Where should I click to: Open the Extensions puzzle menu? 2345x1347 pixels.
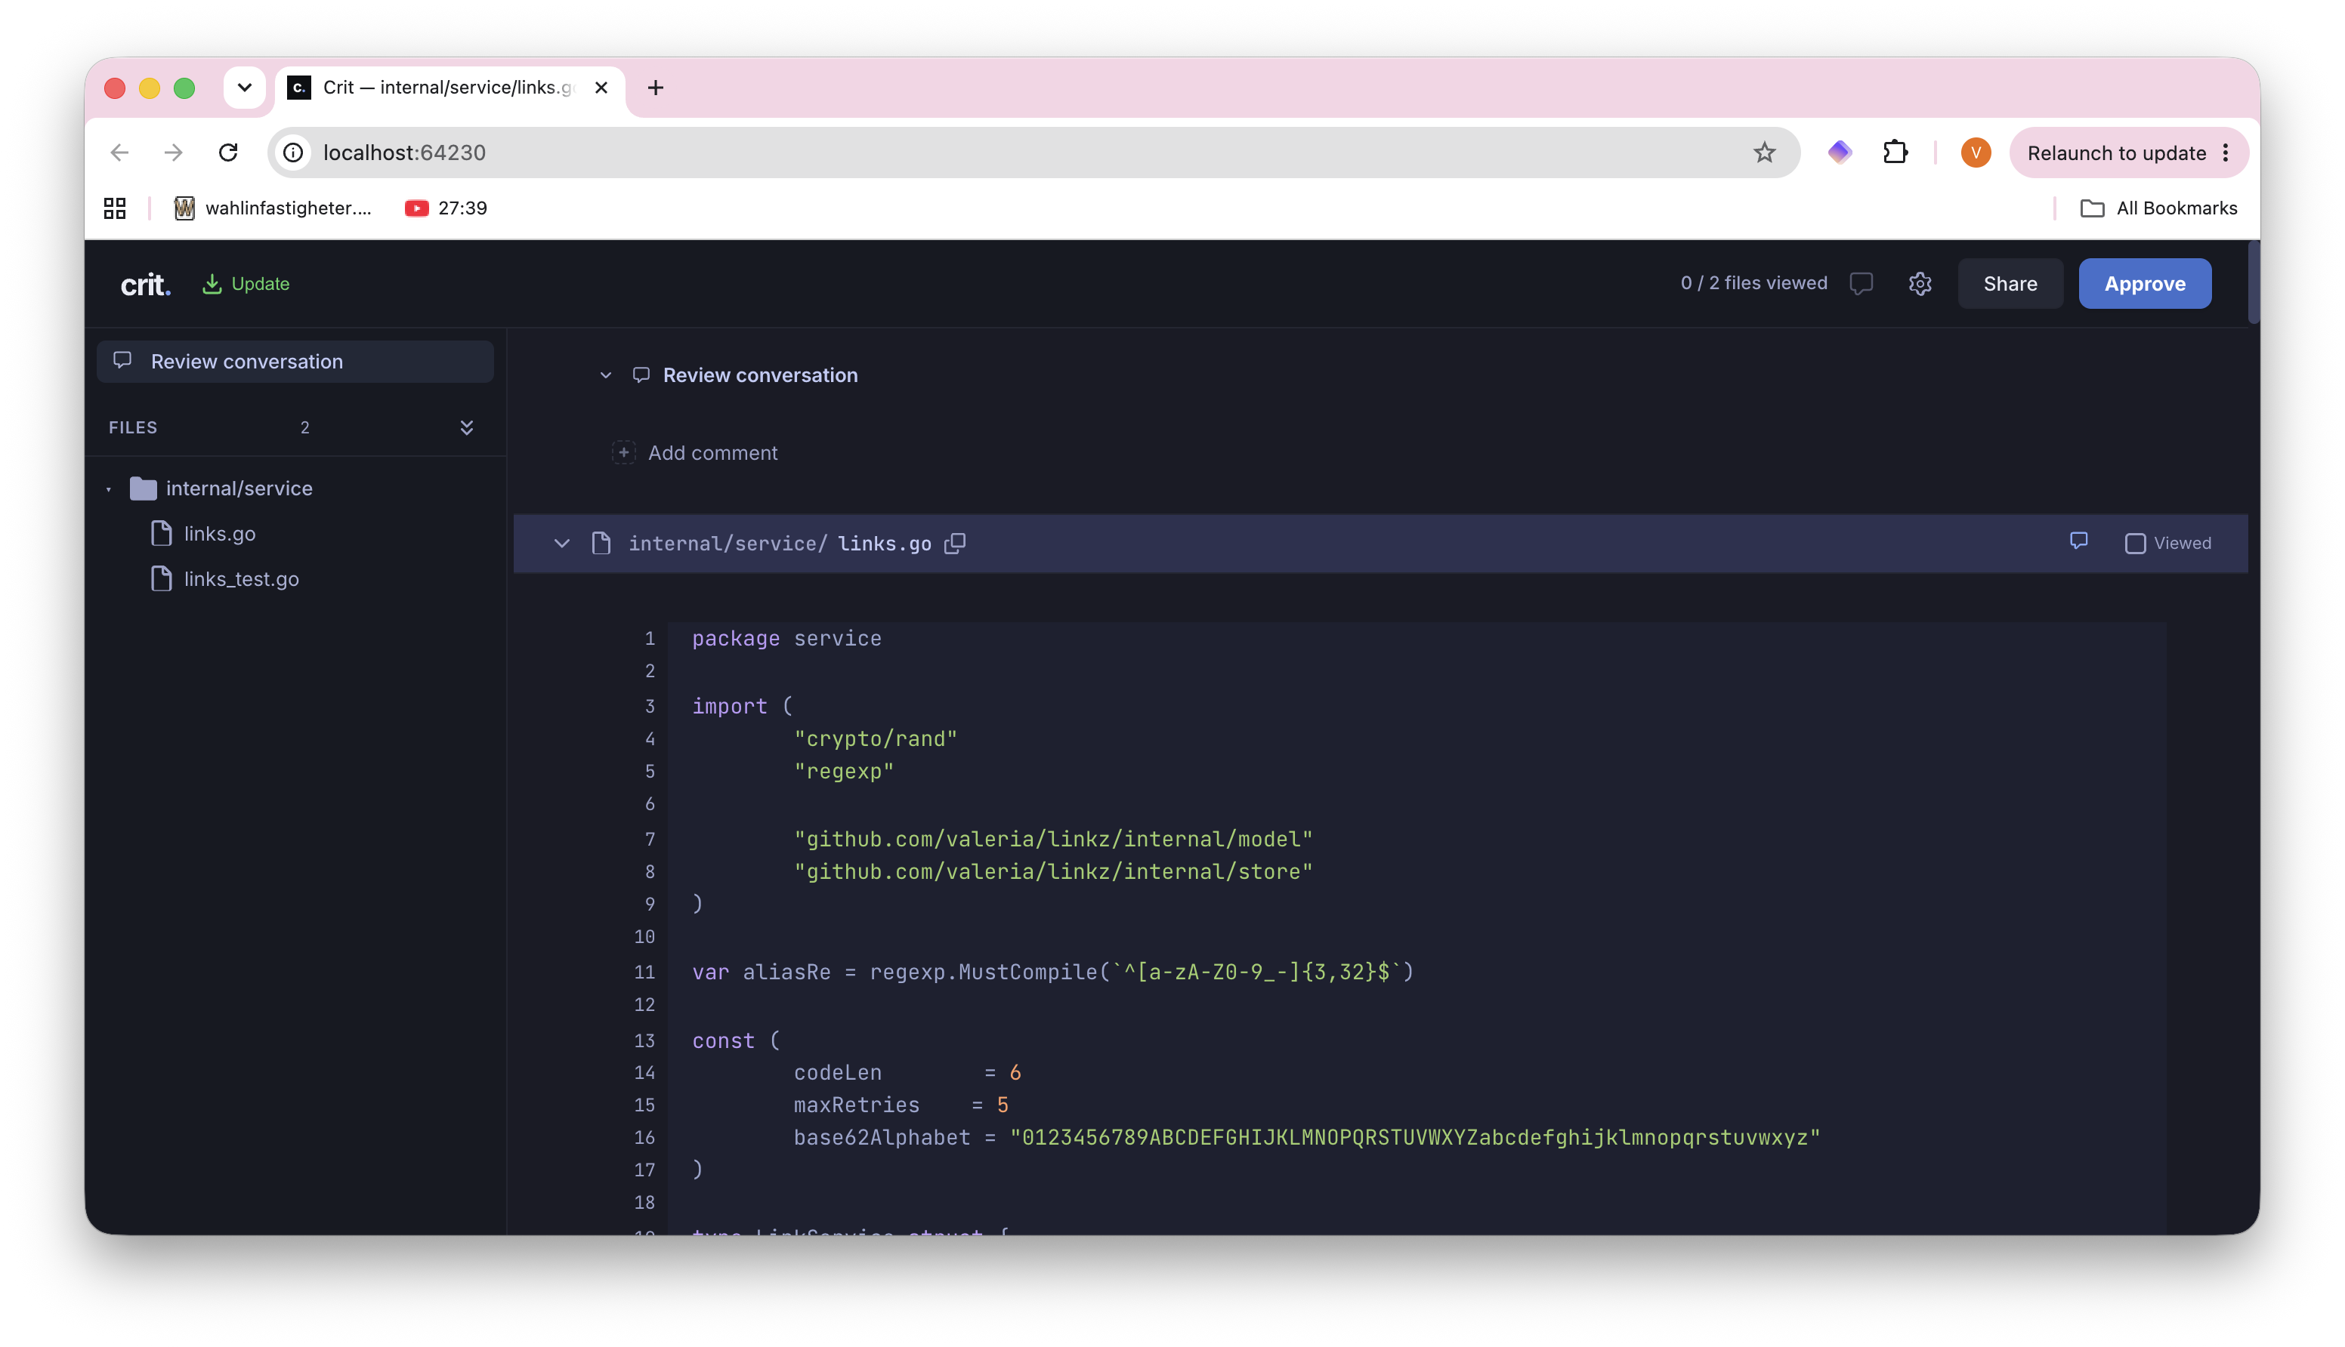tap(1894, 153)
